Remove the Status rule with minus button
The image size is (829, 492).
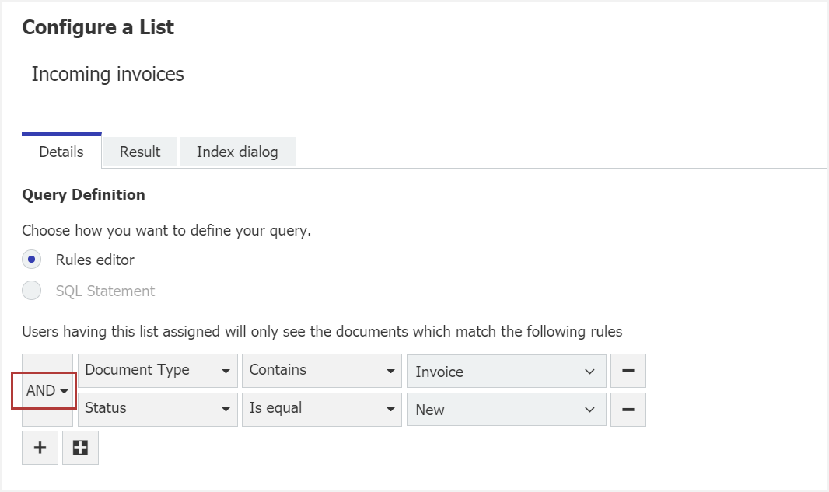[x=628, y=410]
